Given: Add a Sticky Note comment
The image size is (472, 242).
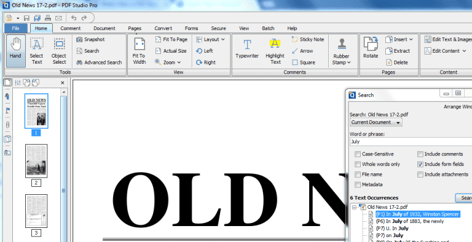Looking at the screenshot, I should click(x=308, y=39).
